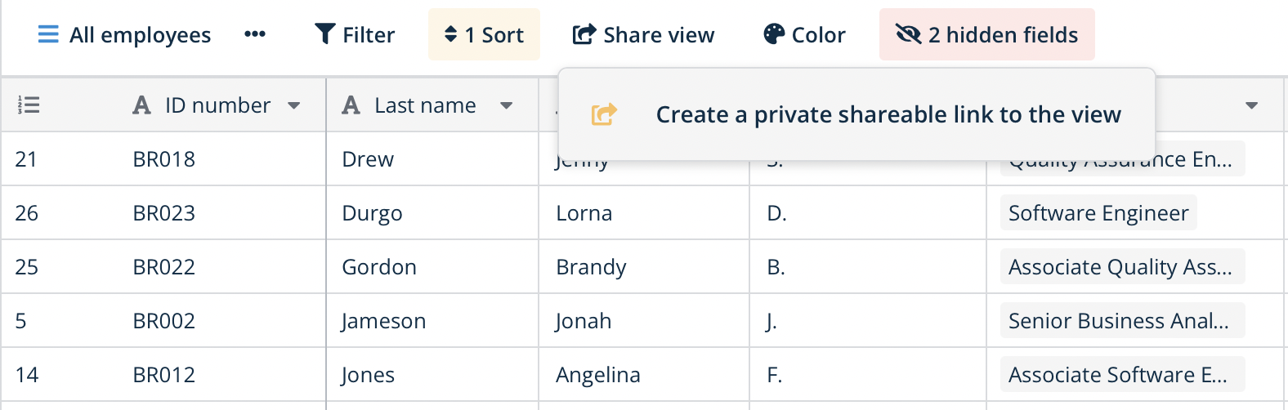
Task: Click the Software Engineer tag
Action: (1098, 213)
